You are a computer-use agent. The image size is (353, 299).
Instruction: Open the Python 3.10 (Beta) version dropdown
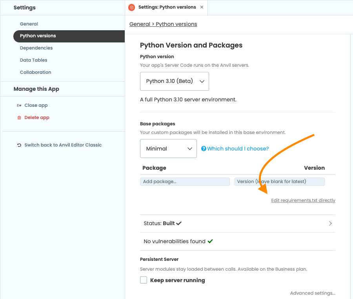tap(174, 81)
